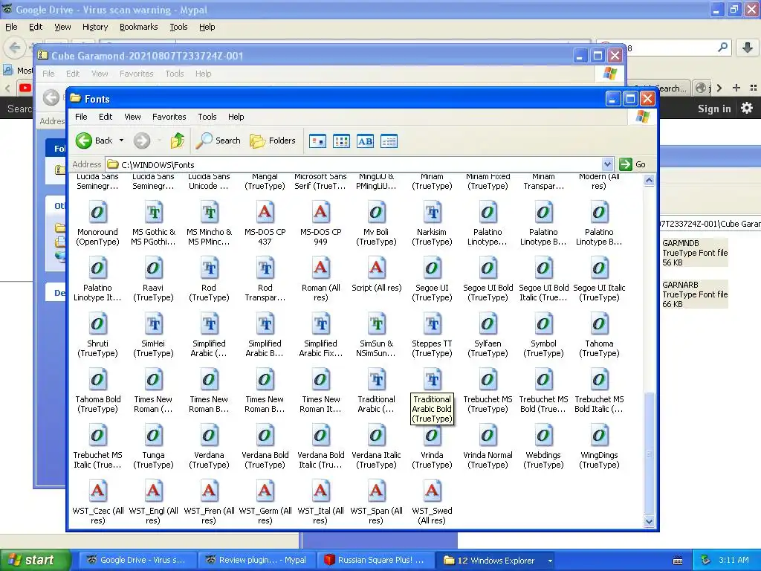761x571 pixels.
Task: Switch to Review plugin Mypal taskbar button
Action: [256, 561]
